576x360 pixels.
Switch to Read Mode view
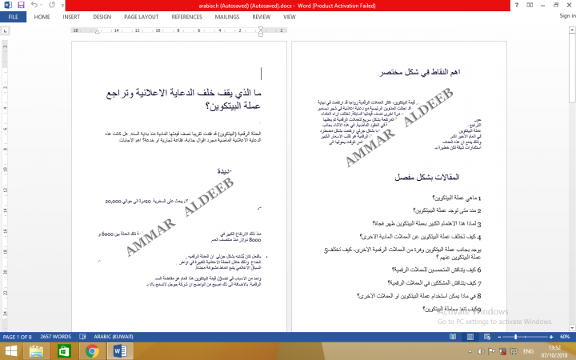coord(453,337)
